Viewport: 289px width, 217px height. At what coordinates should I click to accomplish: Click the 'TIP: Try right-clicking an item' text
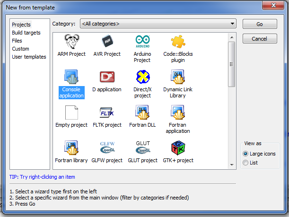42,177
